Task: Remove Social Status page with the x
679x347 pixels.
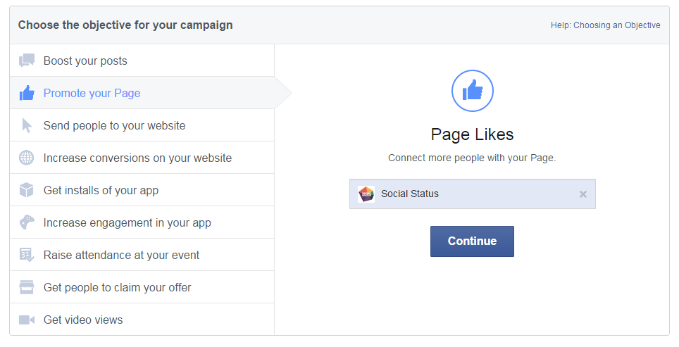Action: pos(583,194)
